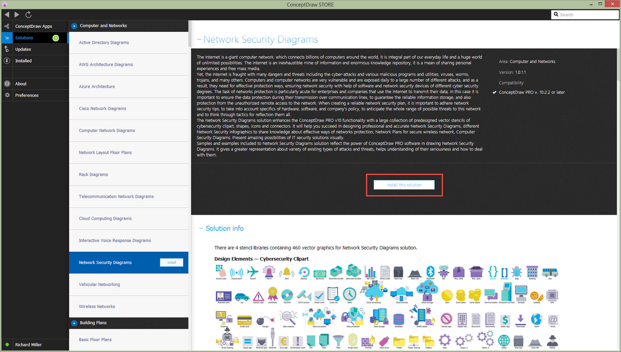Click the CCTV camera clipart
Image resolution: width=621 pixels, height=352 pixels.
coord(304,295)
